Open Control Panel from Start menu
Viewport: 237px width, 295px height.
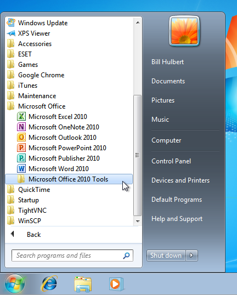(x=171, y=161)
